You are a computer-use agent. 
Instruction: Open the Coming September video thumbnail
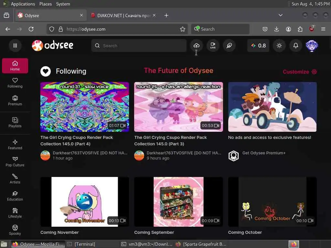pyautogui.click(x=178, y=202)
